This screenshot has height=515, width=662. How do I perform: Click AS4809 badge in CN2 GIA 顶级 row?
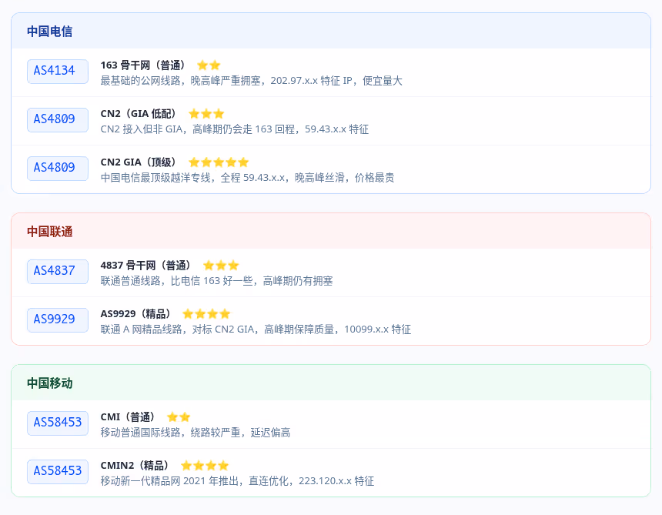(x=58, y=169)
